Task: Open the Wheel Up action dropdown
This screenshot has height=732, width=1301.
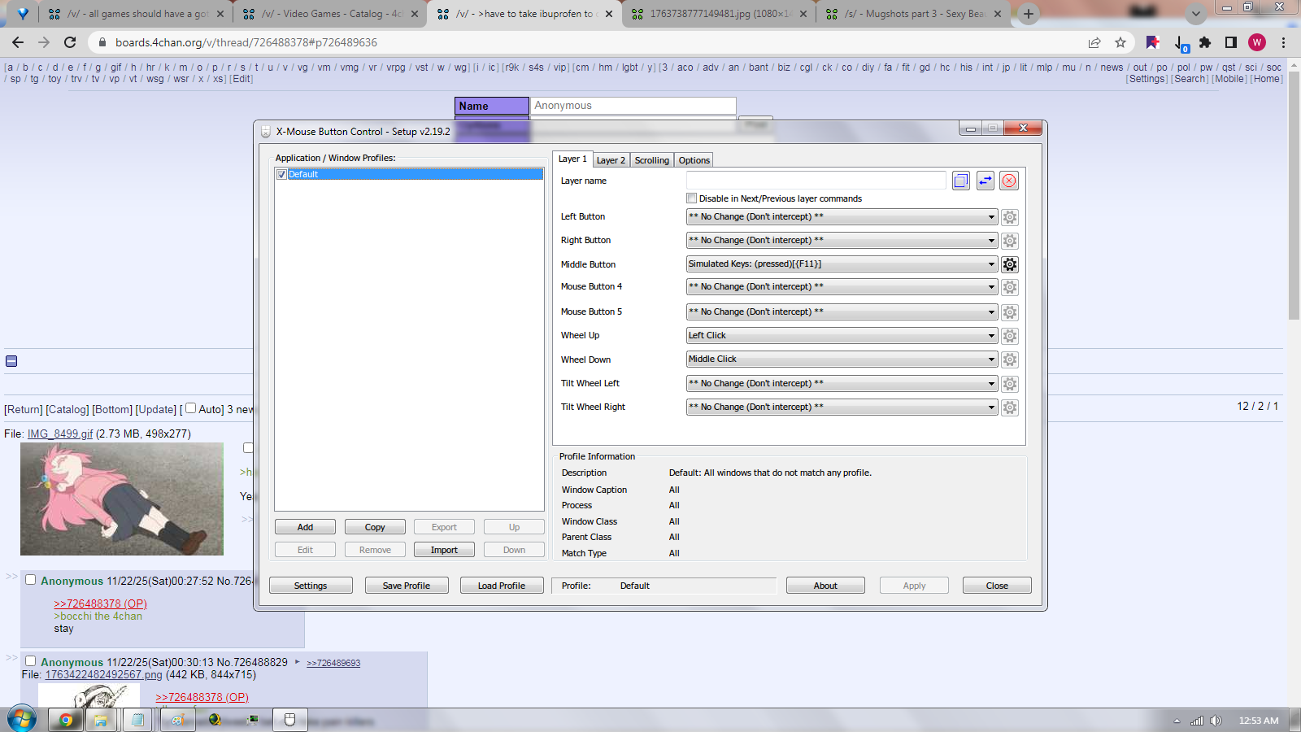Action: coord(842,336)
